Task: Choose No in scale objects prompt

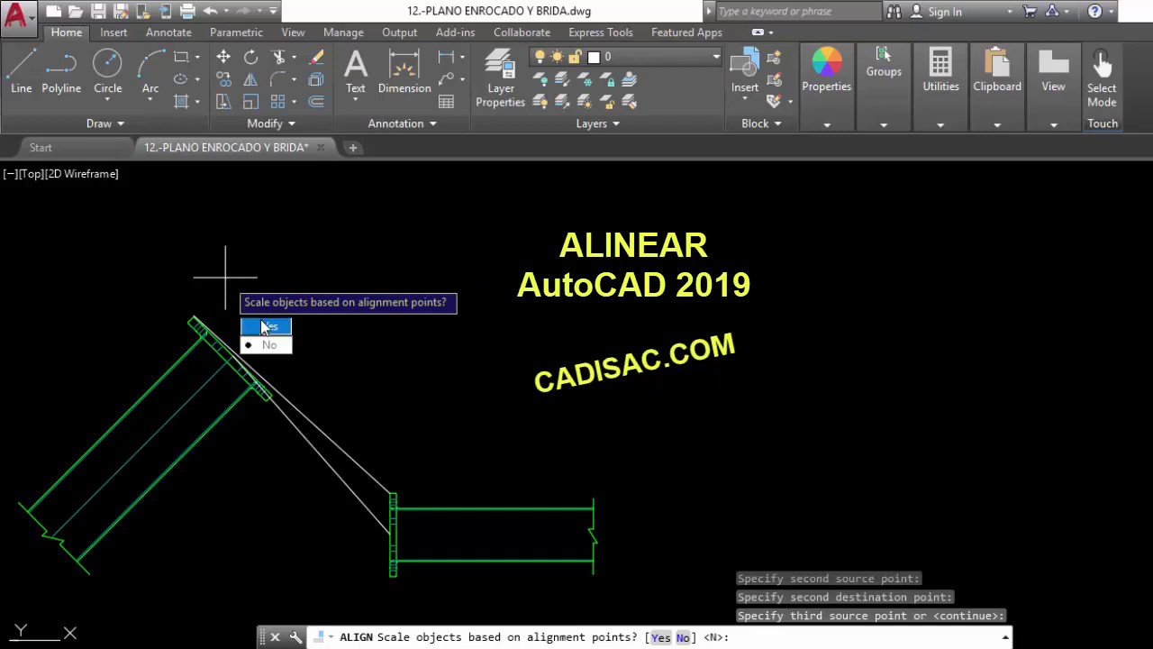Action: (x=266, y=345)
